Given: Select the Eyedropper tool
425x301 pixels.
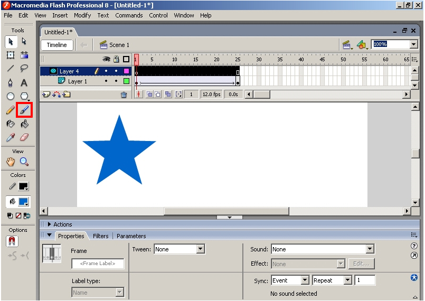Looking at the screenshot, I should click(11, 137).
